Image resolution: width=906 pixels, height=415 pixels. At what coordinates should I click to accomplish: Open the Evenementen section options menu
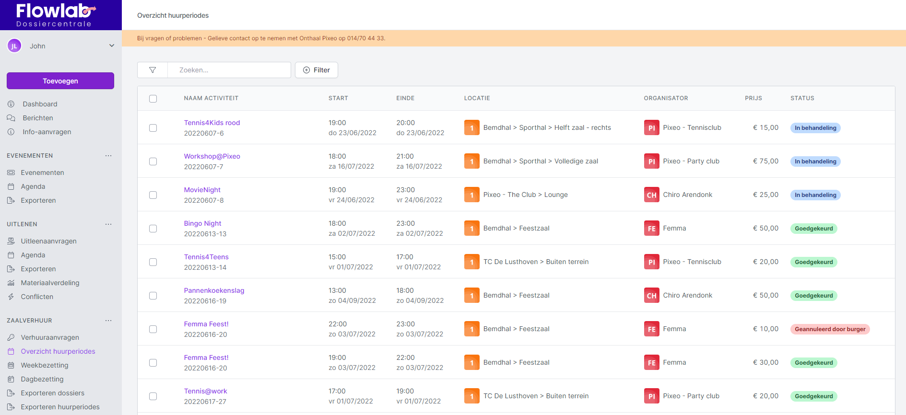click(x=108, y=156)
